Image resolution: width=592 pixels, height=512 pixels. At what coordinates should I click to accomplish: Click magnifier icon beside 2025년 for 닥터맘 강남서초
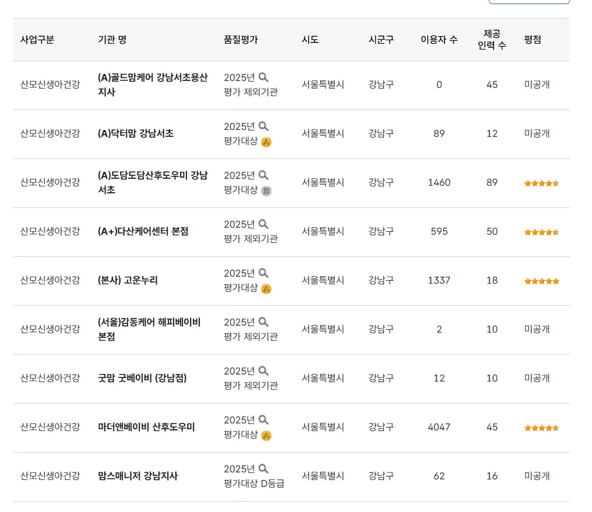263,126
